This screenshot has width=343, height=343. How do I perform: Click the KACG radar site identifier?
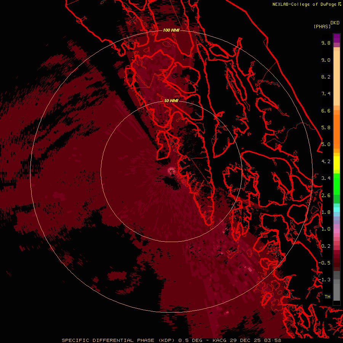(220, 340)
